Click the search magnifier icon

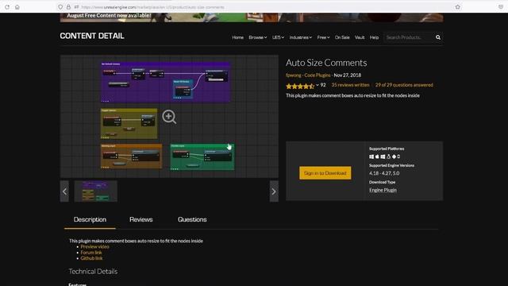coord(438,37)
